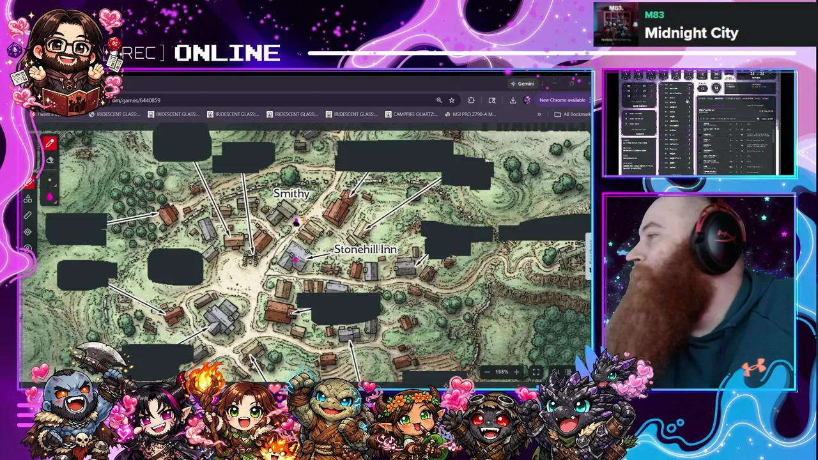Click the 185% zoom level readout

tap(502, 372)
